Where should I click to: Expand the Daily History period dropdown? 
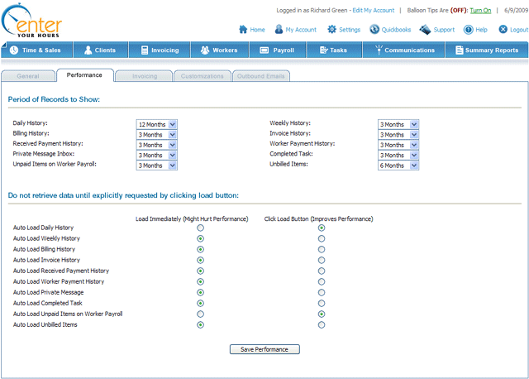[157, 124]
